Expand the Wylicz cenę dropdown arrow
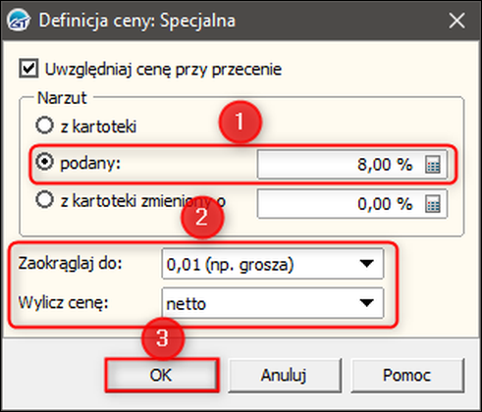Screen dimensions: 482x412 [366, 303]
